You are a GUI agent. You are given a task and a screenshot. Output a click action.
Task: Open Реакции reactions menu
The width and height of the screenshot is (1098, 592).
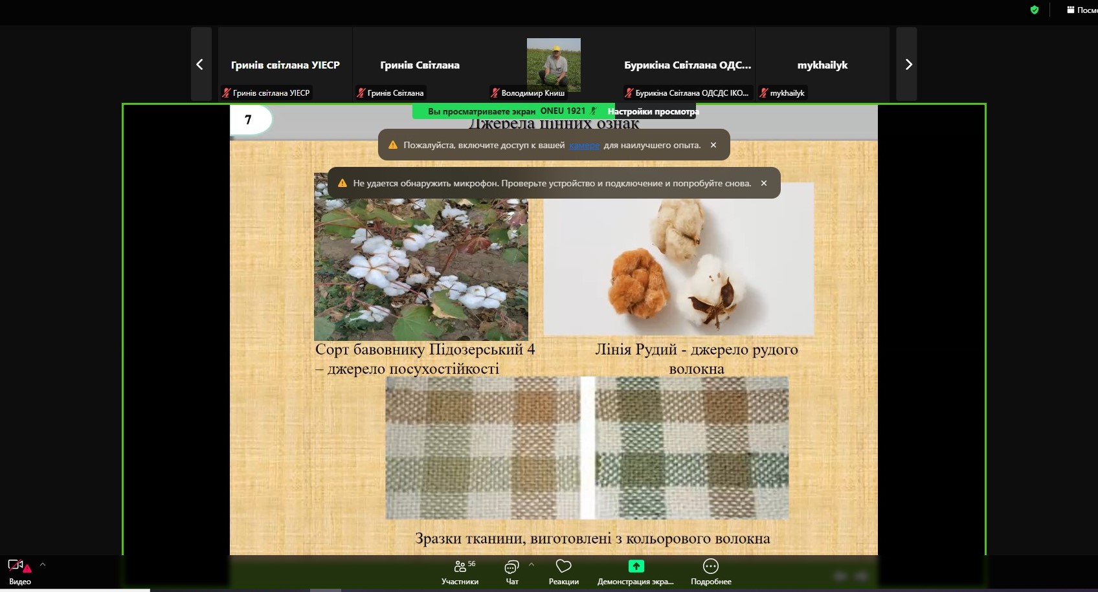(563, 571)
